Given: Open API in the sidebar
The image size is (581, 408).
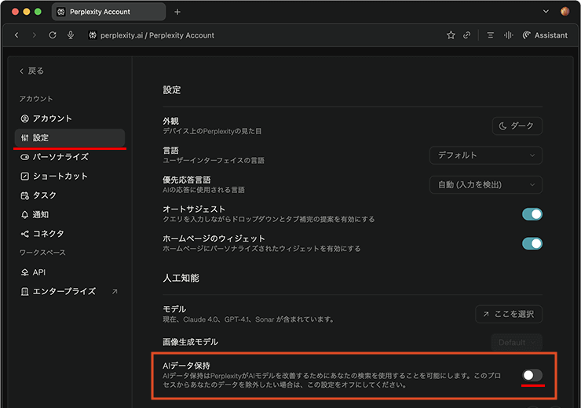Looking at the screenshot, I should click(70, 272).
